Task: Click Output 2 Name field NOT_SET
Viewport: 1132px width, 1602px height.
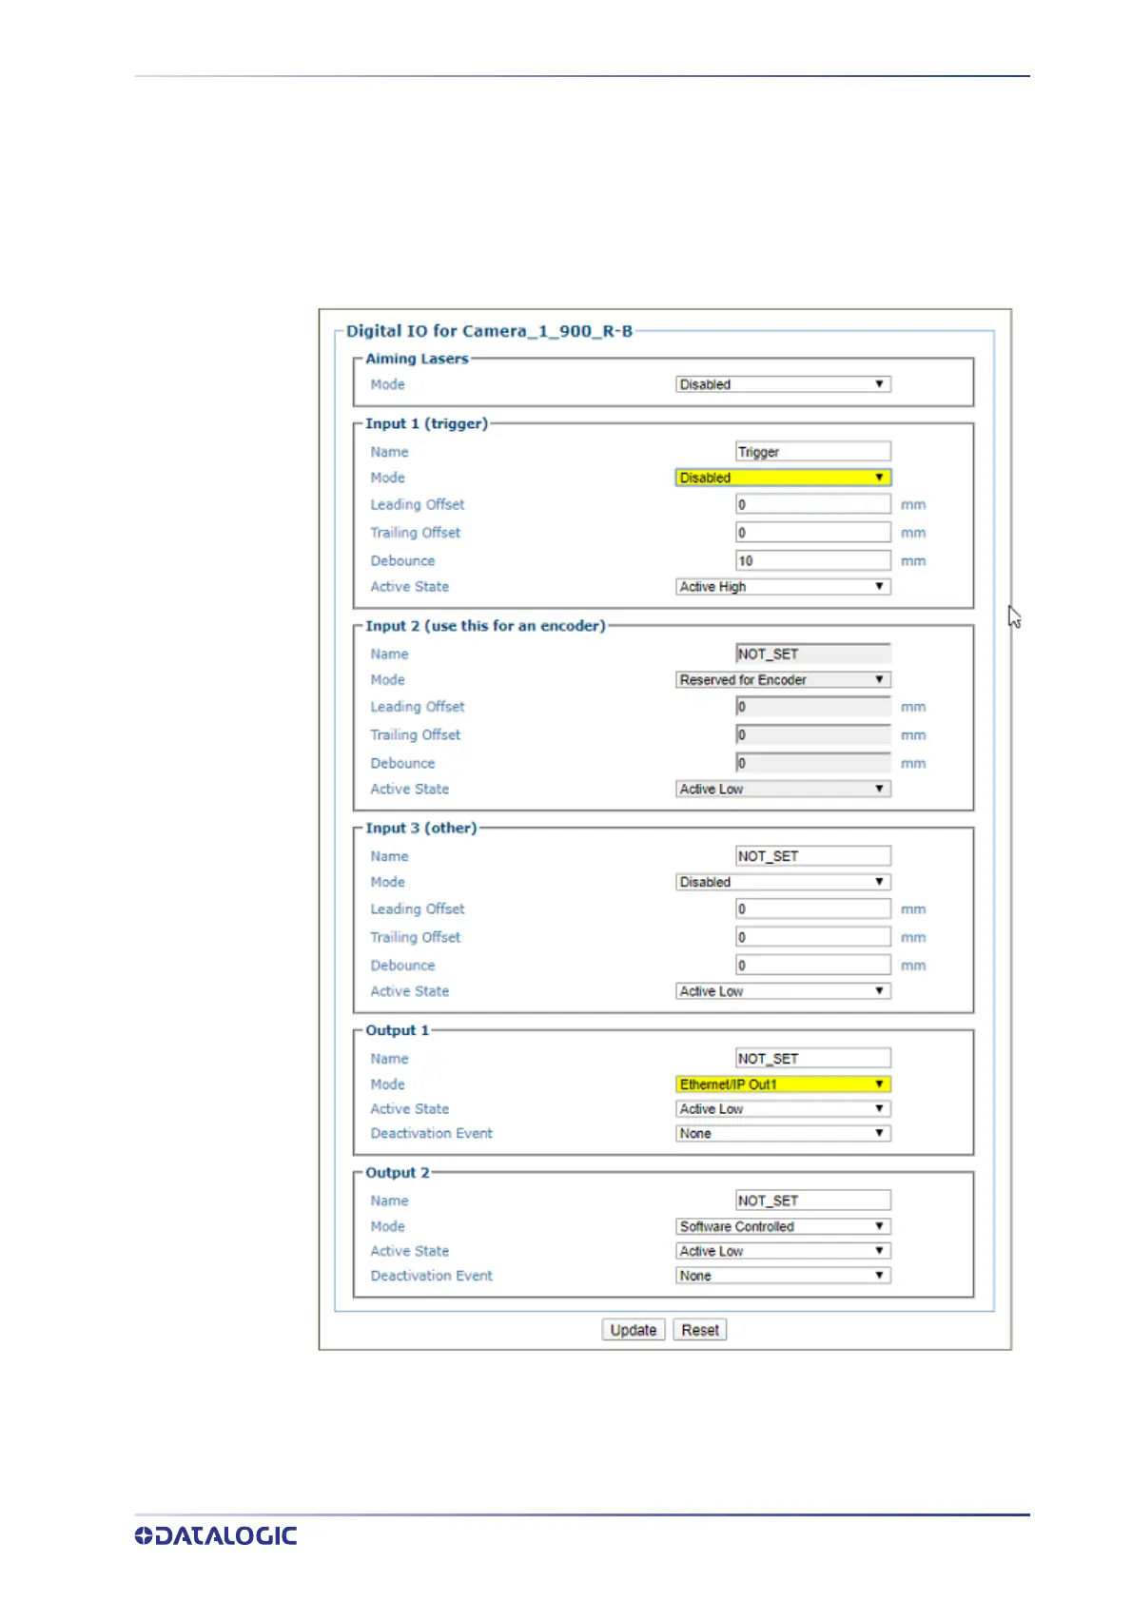Action: click(813, 1201)
